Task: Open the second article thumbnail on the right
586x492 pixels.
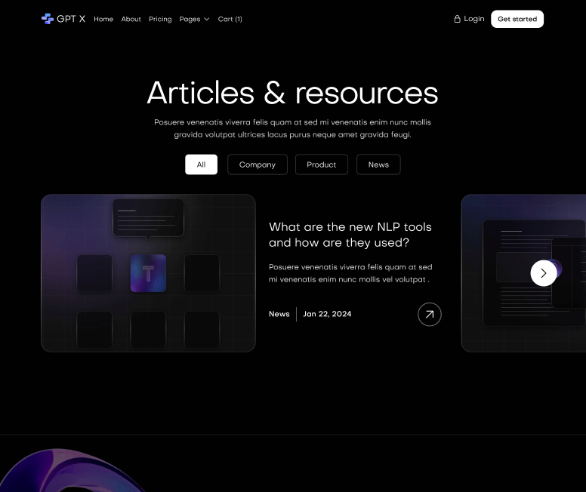Action: point(523,273)
